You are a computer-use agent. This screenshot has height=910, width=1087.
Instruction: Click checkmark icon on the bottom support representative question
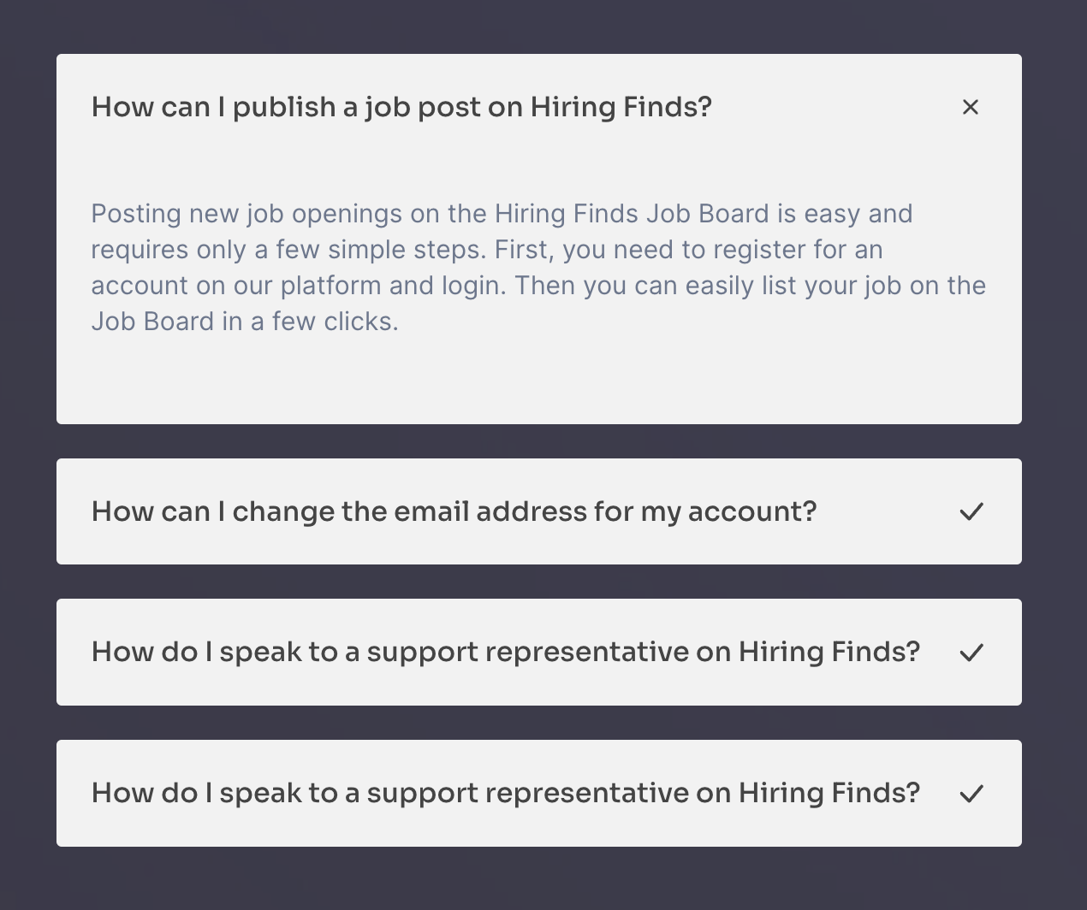point(971,794)
